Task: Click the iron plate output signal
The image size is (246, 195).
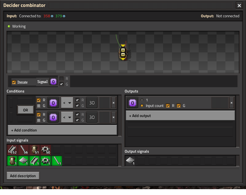Action: pyautogui.click(x=130, y=161)
